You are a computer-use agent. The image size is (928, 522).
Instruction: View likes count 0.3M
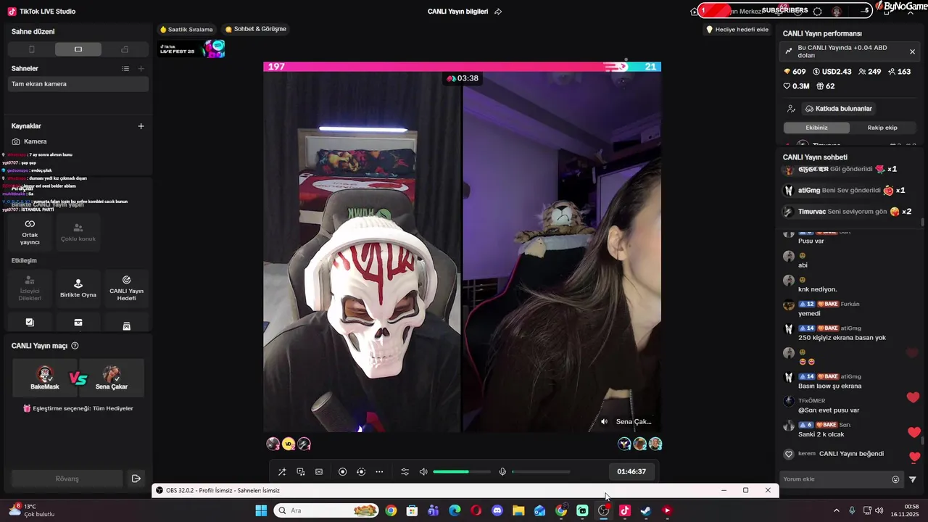[796, 86]
